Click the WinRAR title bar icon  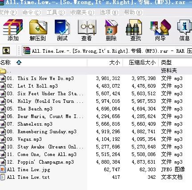[2, 2]
